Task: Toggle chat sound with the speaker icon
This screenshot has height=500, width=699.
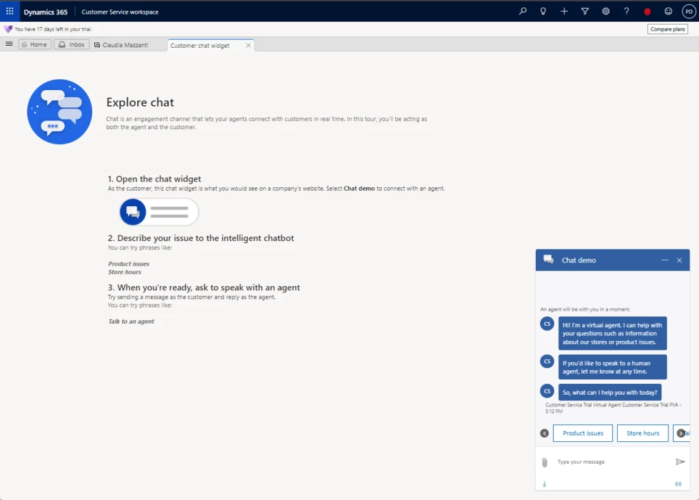Action: click(x=678, y=484)
